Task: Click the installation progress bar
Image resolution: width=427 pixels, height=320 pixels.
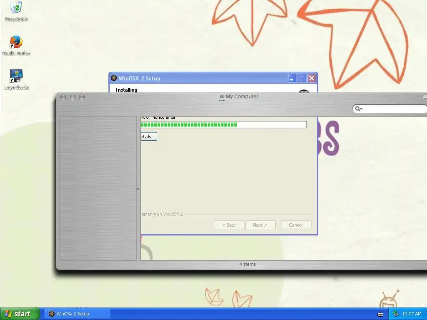Action: [224, 125]
